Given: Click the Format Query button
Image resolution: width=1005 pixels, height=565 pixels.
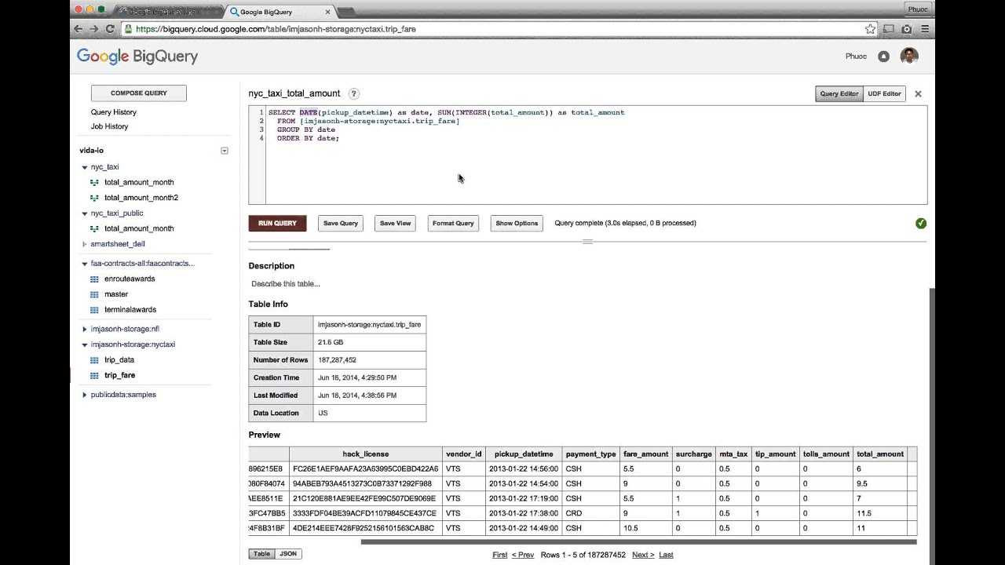Looking at the screenshot, I should click(453, 223).
